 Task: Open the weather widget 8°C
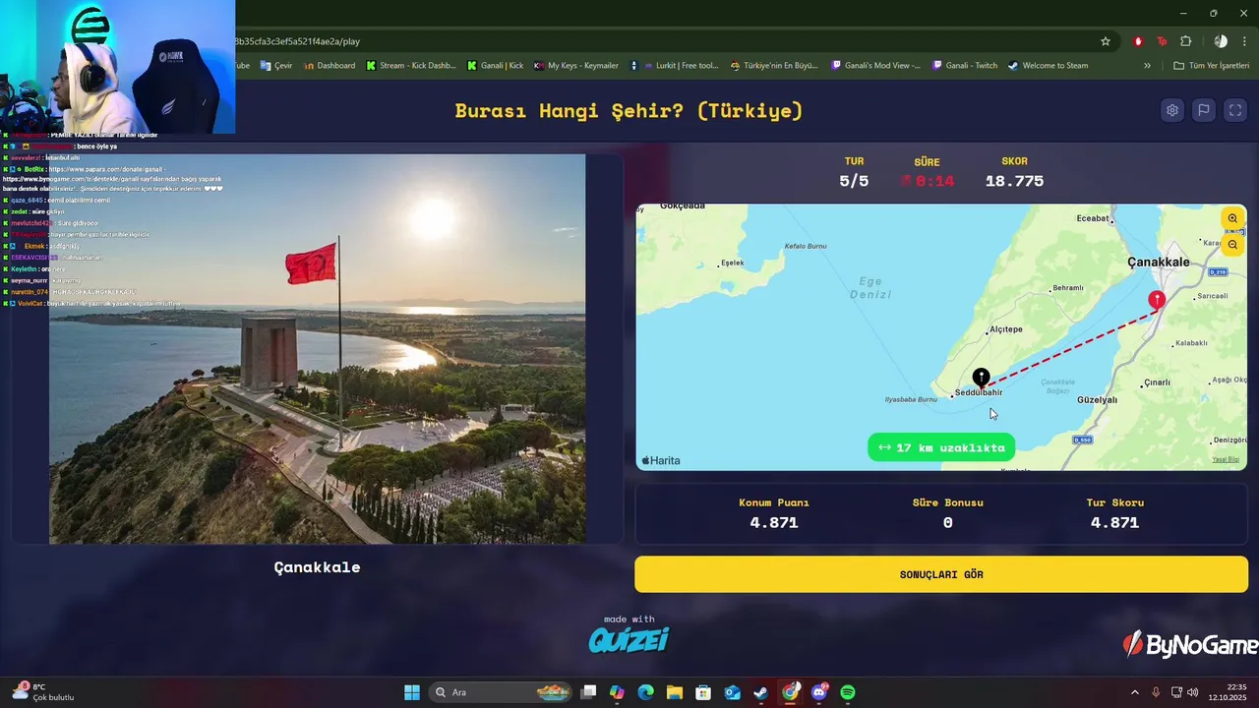click(x=43, y=692)
